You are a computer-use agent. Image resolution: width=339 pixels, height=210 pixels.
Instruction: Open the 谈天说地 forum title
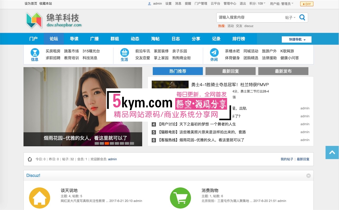69,190
